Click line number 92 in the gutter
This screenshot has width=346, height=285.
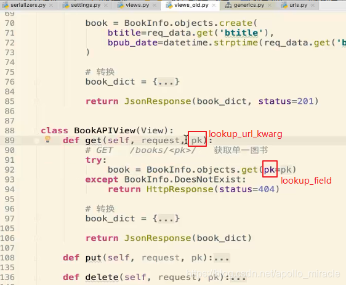pos(9,170)
